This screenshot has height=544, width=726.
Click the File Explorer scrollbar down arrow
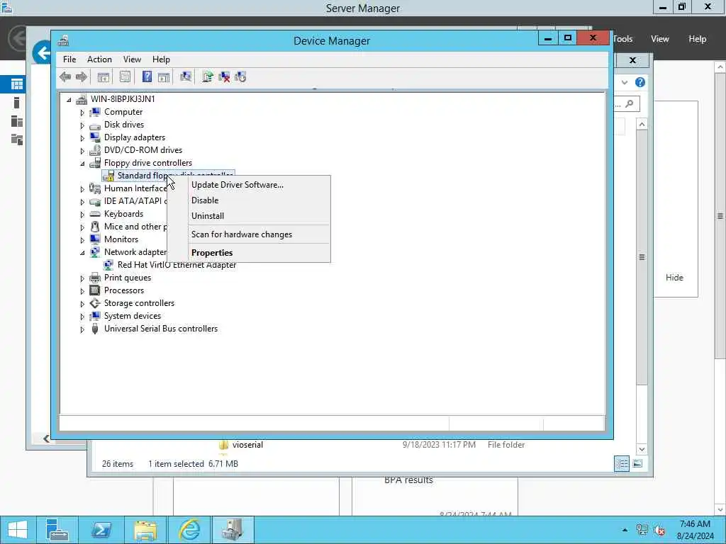[642, 448]
